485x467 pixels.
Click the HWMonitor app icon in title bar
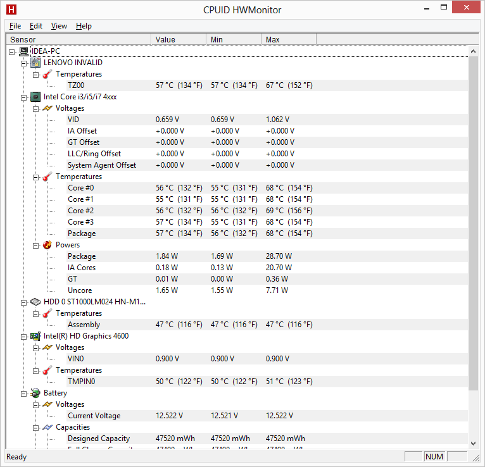point(11,9)
